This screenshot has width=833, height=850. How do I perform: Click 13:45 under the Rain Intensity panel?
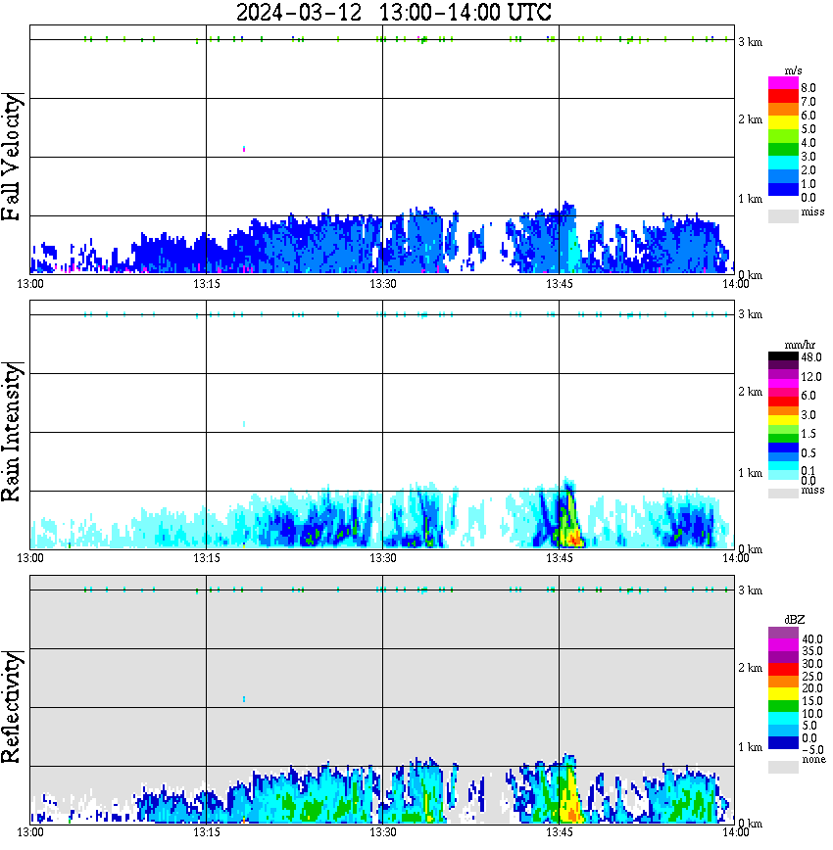(x=559, y=558)
